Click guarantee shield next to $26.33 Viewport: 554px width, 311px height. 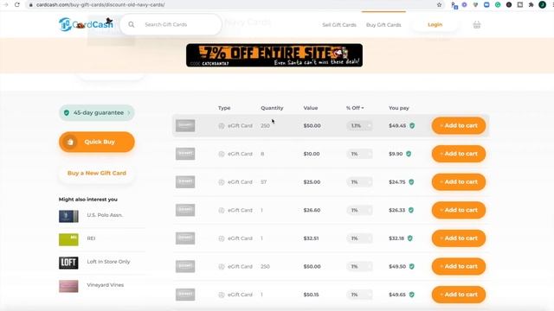[411, 210]
